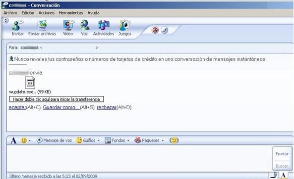Click the security warning person icon
This screenshot has width=294, height=179.
point(11,59)
